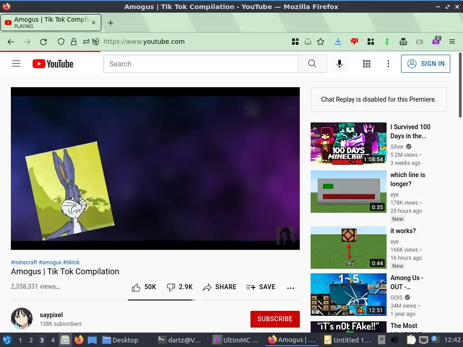Viewport: 463px width, 347px height.
Task: Close the Amogus Tik Tok Compilation tab
Action: point(93,23)
